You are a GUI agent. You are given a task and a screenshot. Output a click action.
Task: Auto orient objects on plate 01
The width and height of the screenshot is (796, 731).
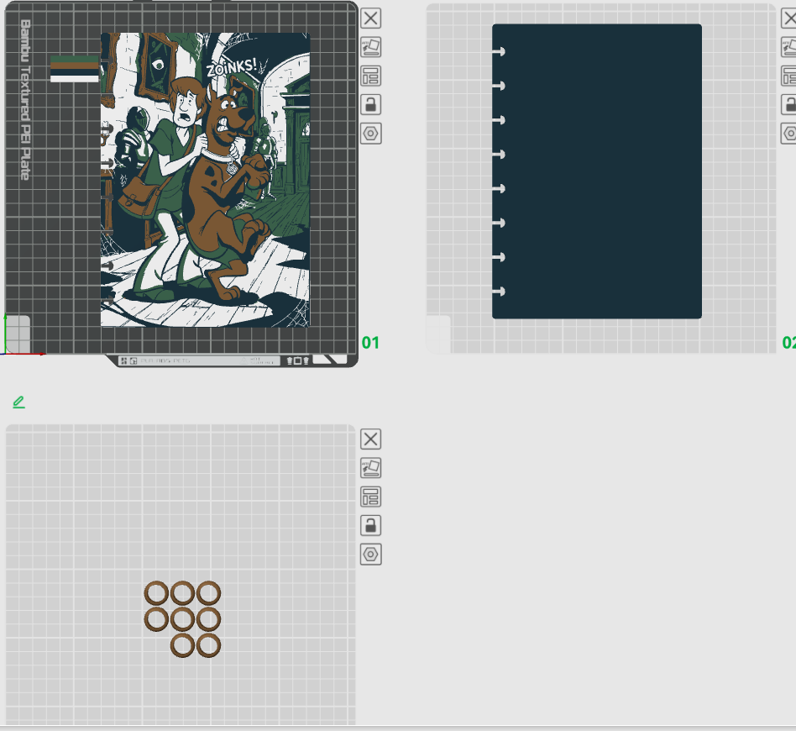click(x=370, y=47)
